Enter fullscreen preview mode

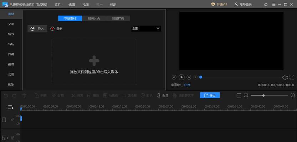point(292,77)
